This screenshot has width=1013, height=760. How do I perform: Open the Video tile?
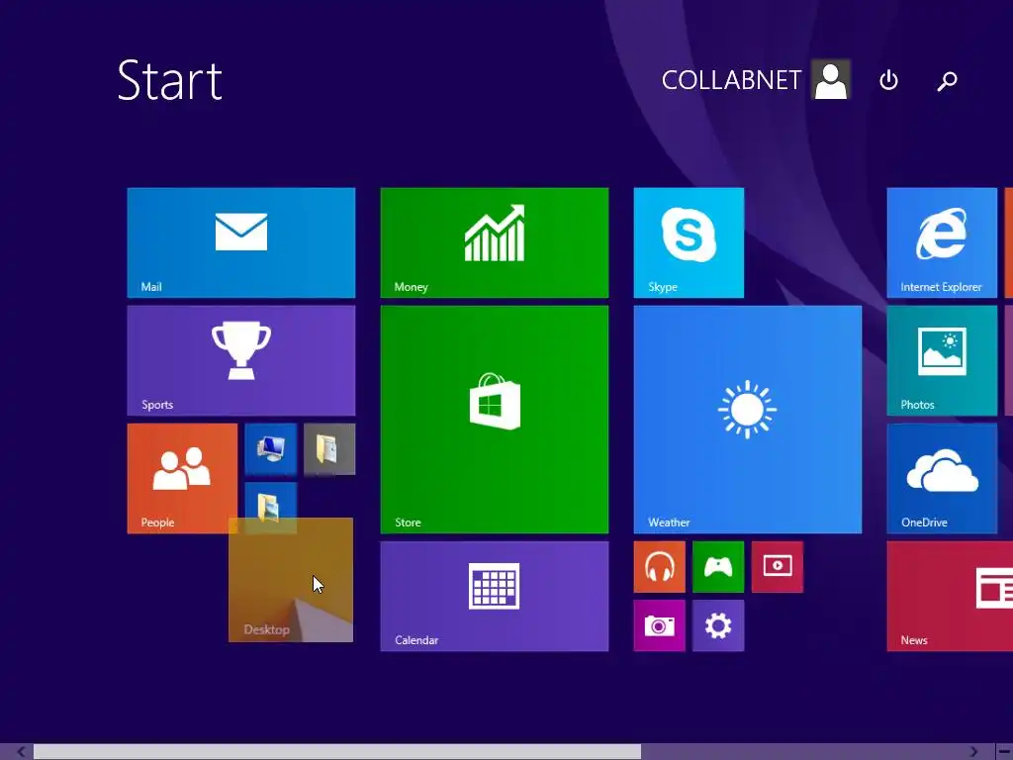(778, 567)
